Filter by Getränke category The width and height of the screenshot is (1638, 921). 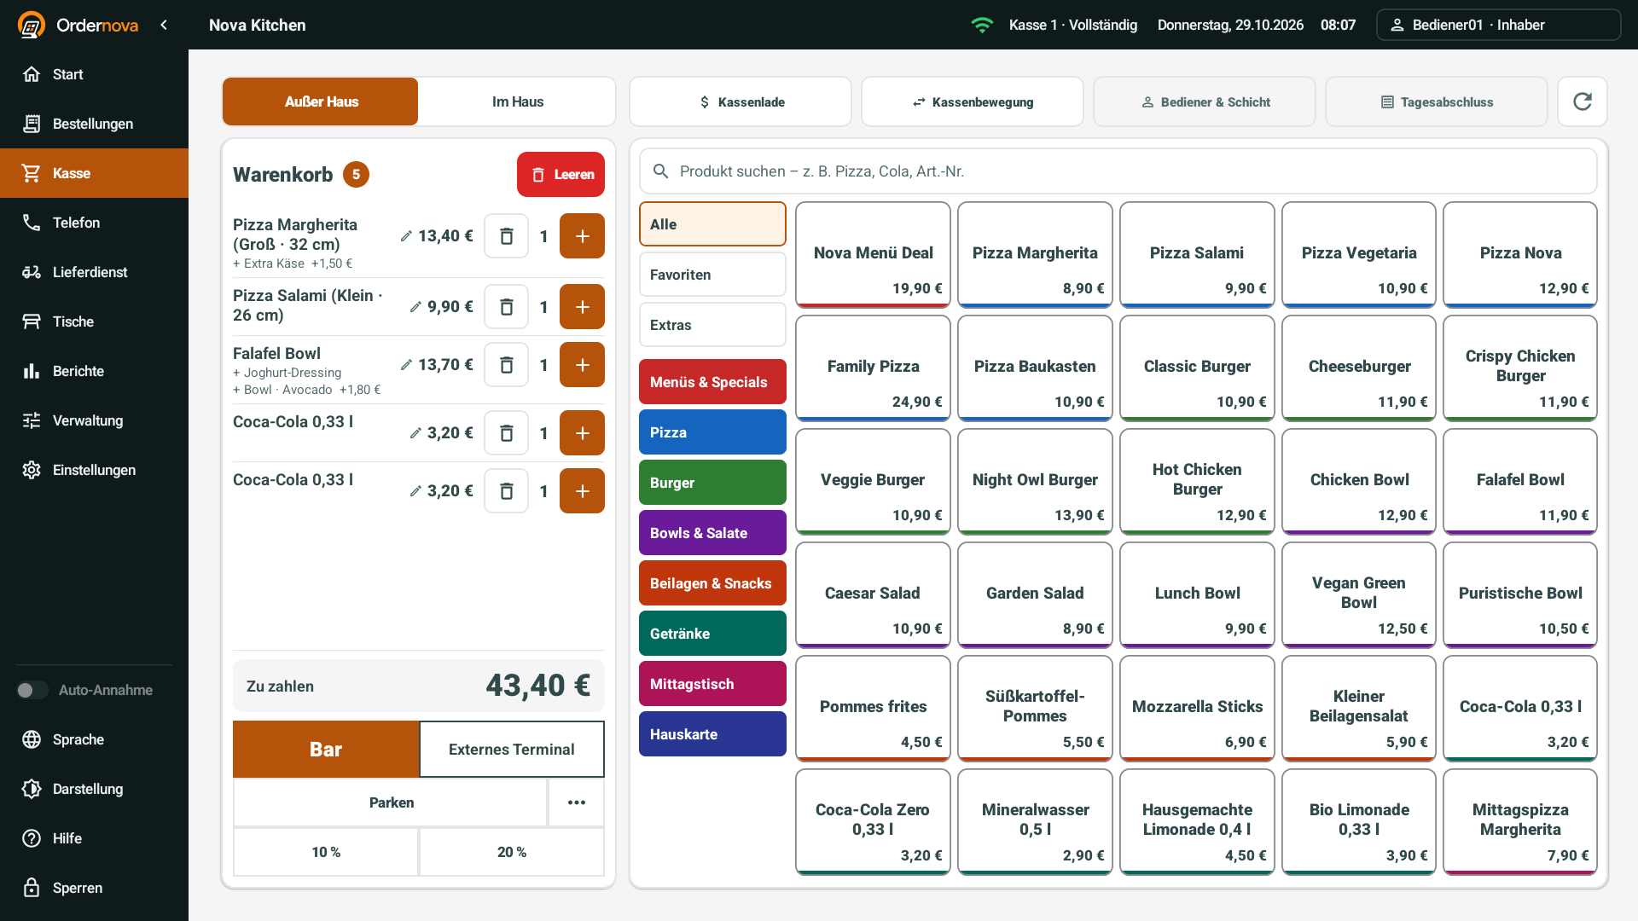pos(712,634)
